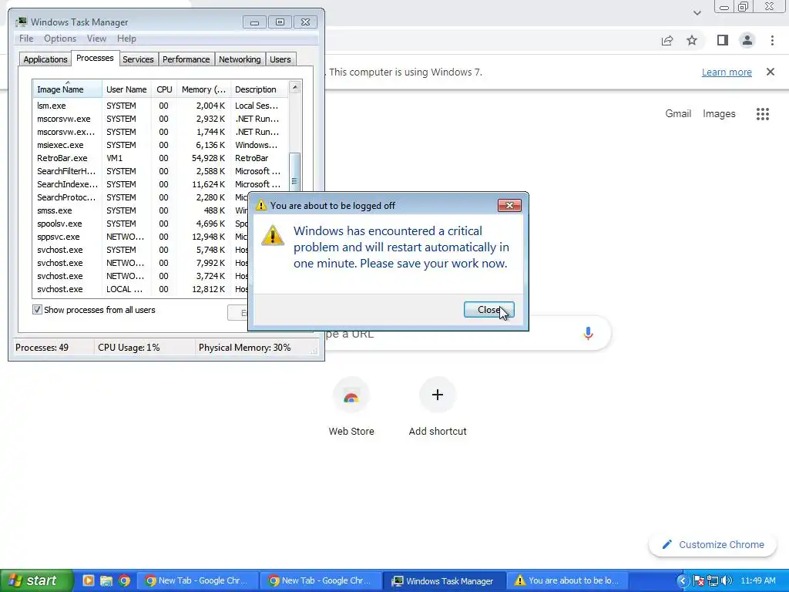
Task: Click the network tray icon
Action: click(x=713, y=581)
